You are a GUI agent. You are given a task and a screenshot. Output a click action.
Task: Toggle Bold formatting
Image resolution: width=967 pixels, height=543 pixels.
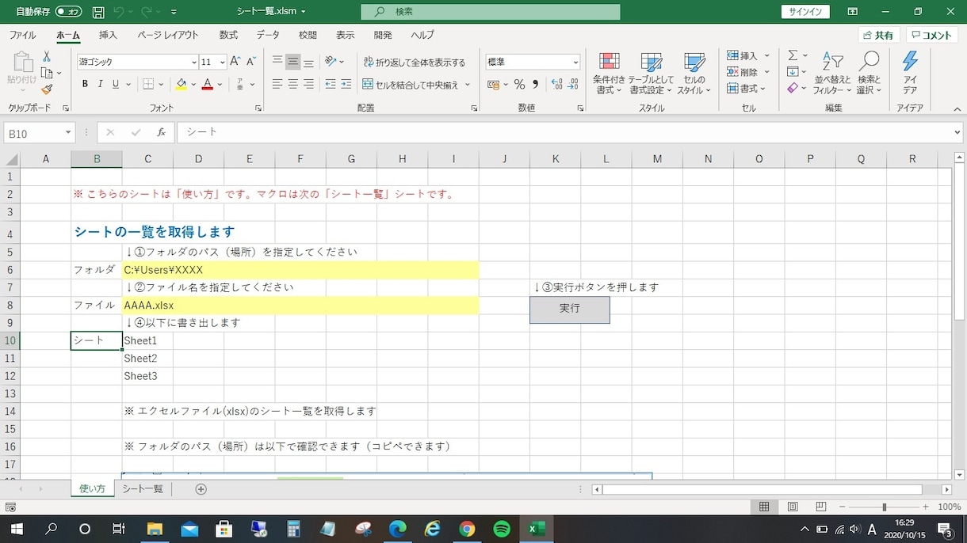pos(85,84)
